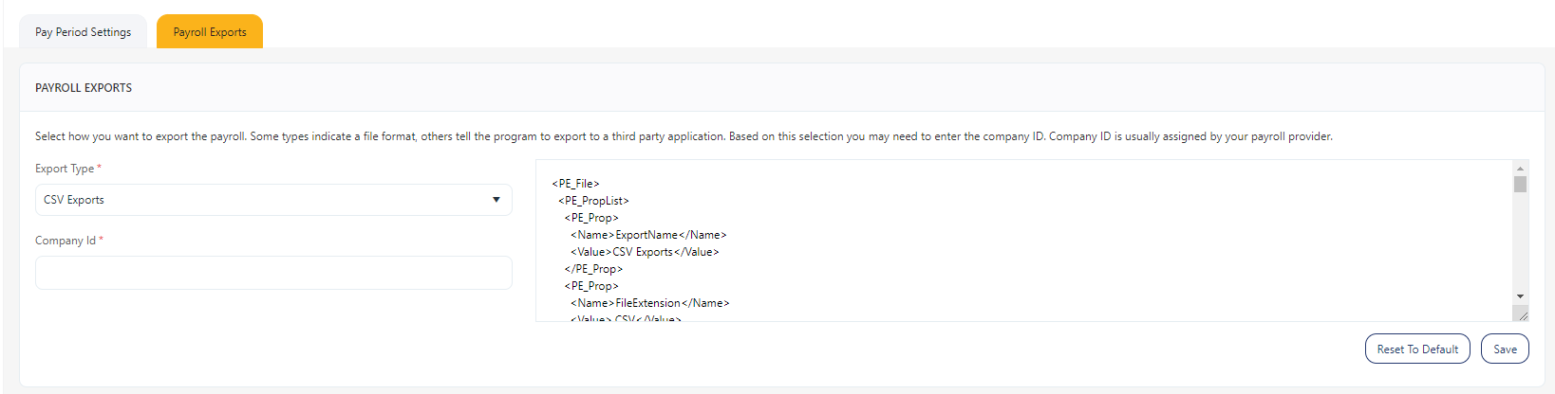
Task: Place cursor on the ExportName name line
Action: click(x=648, y=235)
